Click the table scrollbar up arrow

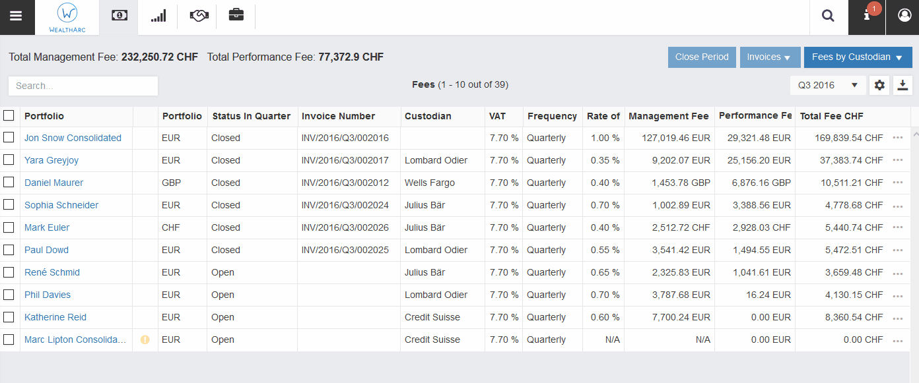pyautogui.click(x=915, y=133)
